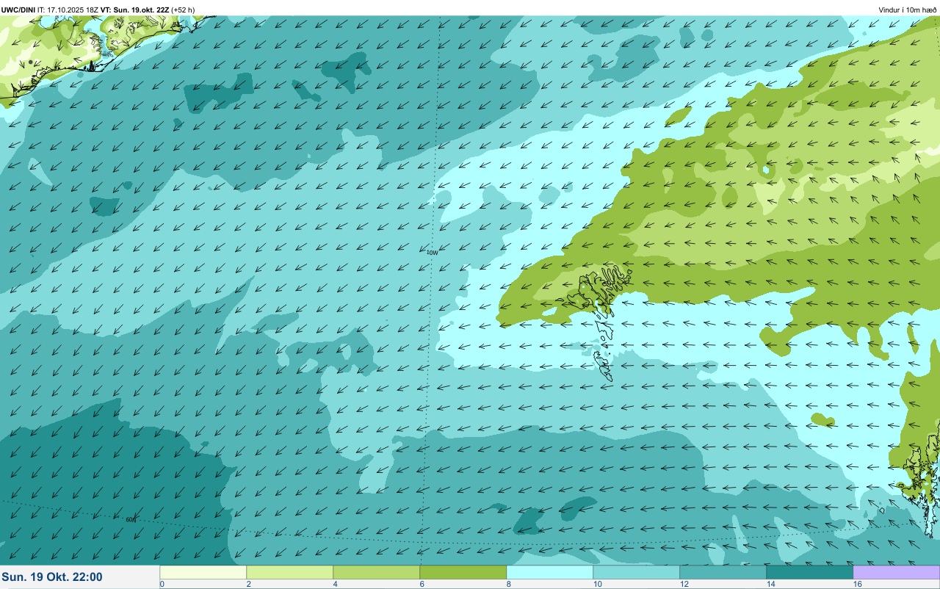The image size is (940, 589).
Task: Click the pale cyan 8–10 legend swatch
Action: [550, 572]
